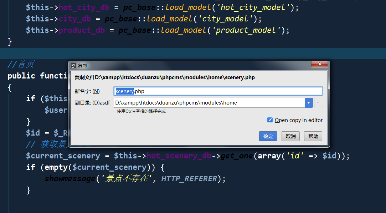
Task: Click the new name field containing scenery.php
Action: [218, 91]
